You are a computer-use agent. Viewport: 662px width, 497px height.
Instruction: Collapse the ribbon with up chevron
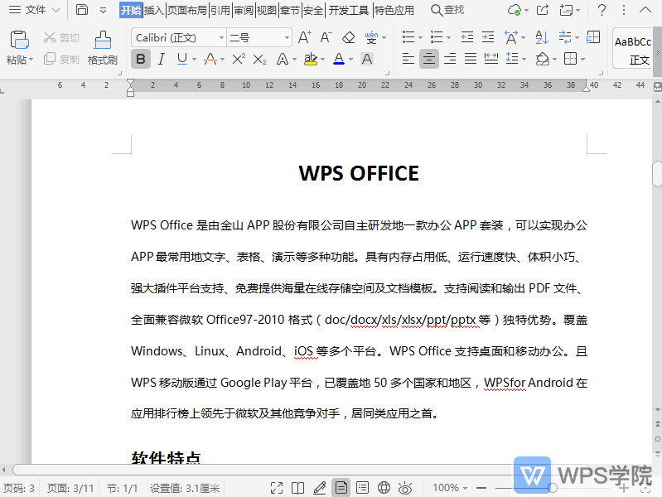pos(645,9)
